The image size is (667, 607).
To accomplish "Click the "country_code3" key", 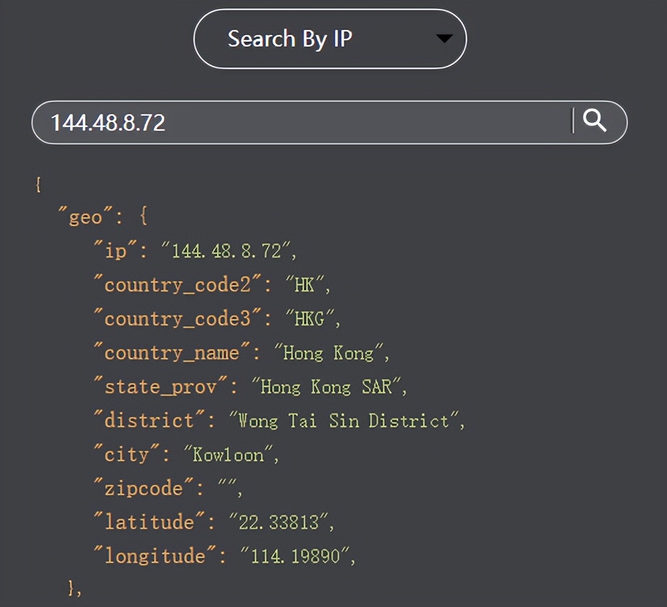I will [178, 319].
